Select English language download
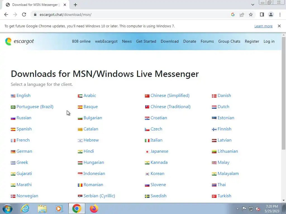Screen dimensions: 286x214 click(23, 96)
